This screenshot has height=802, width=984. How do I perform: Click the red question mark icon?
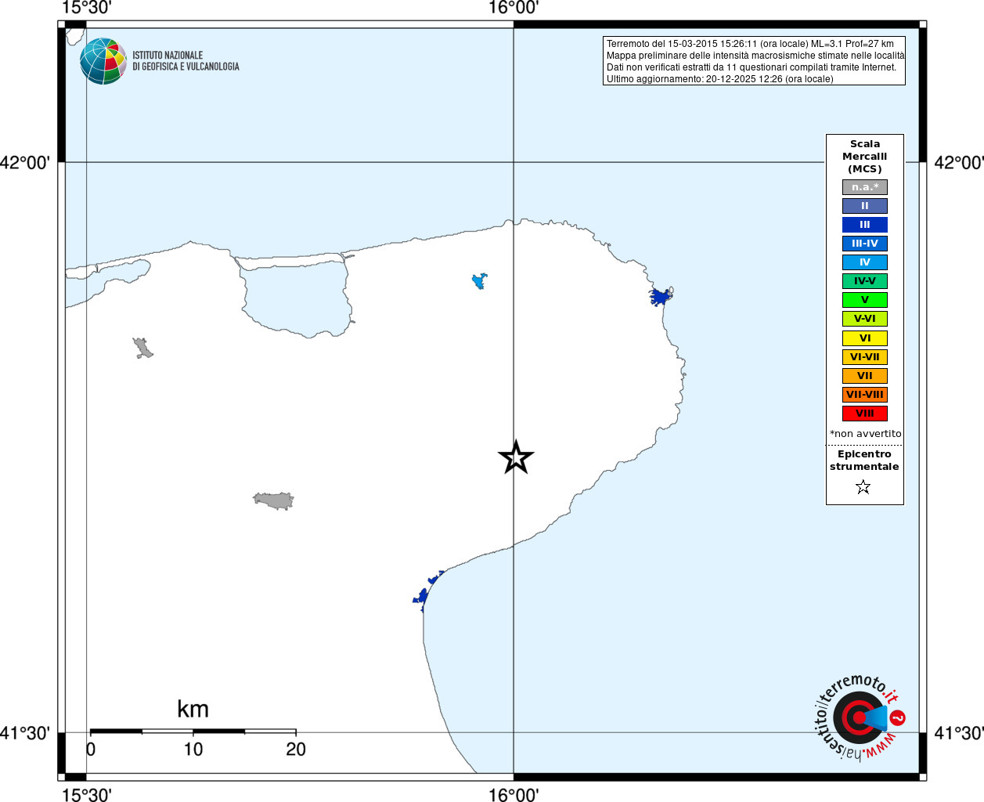tap(898, 717)
